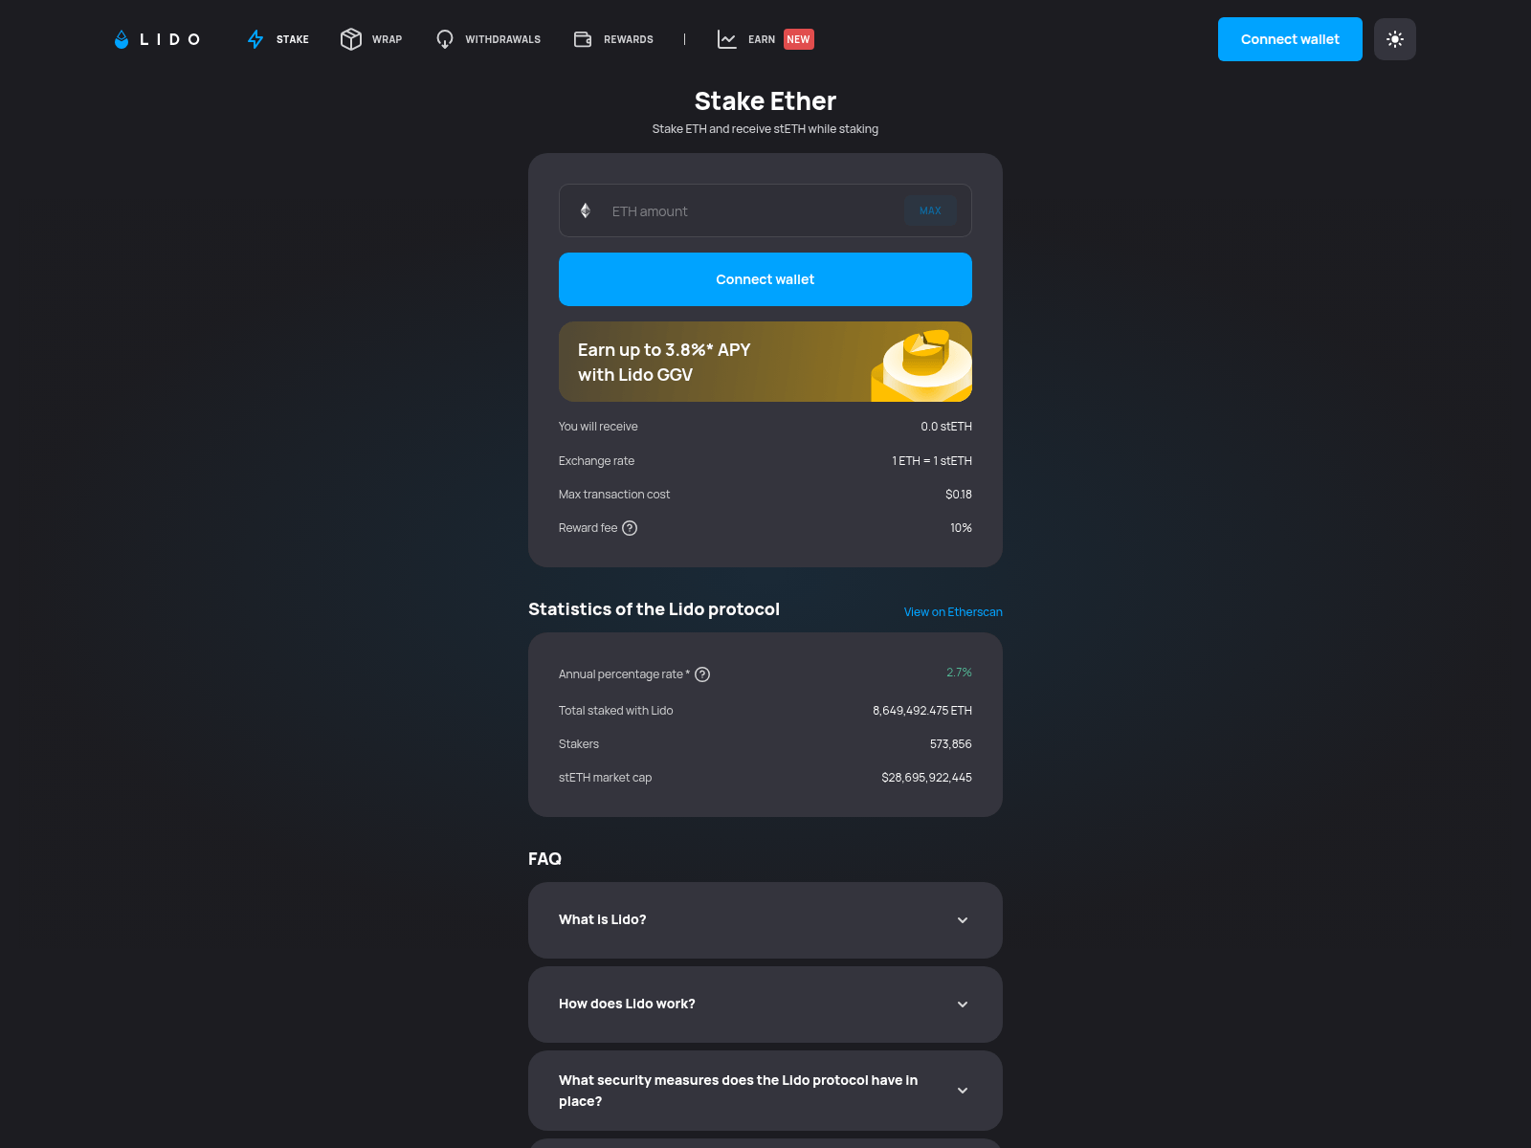1531x1148 pixels.
Task: Click Connect wallet in the top header
Action: (1290, 39)
